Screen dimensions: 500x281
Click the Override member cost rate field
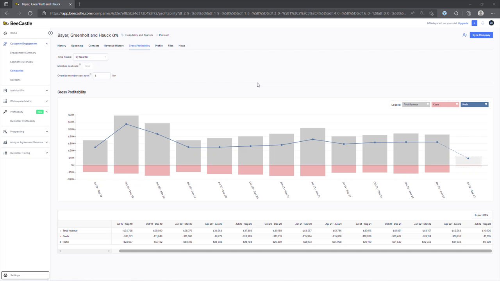102,76
